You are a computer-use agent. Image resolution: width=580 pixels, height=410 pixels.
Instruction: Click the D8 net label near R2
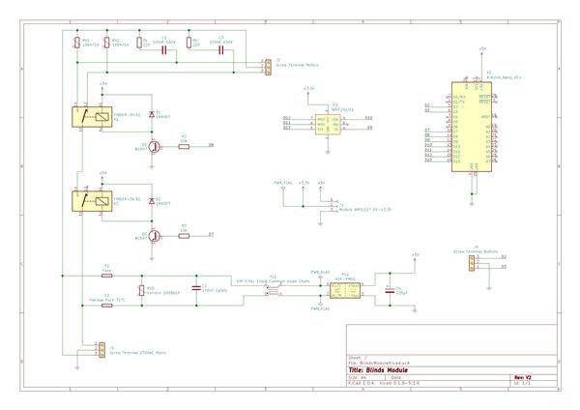(211, 145)
